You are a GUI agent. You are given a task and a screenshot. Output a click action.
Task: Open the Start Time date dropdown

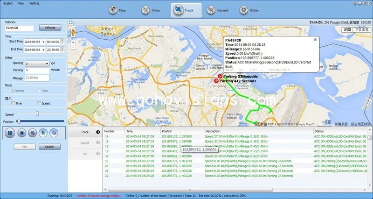point(43,42)
